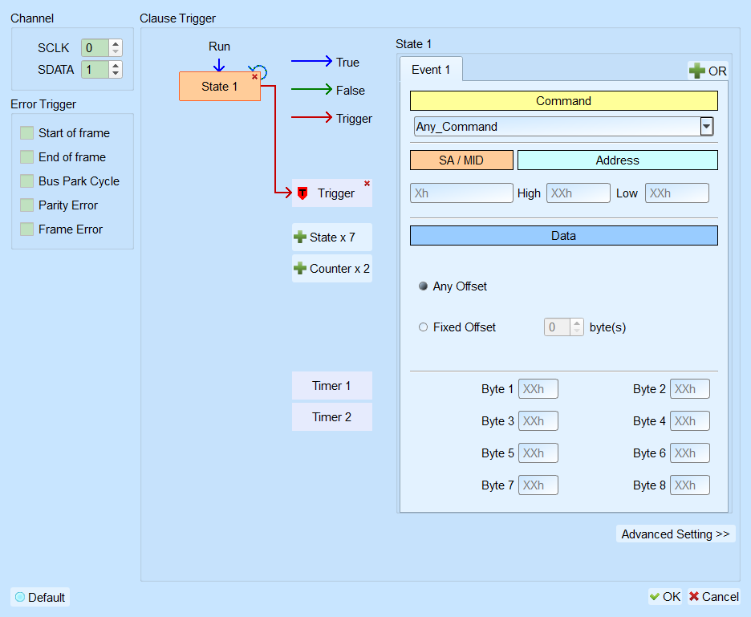The width and height of the screenshot is (751, 617).
Task: Click the Byte 1 input field
Action: tap(538, 389)
